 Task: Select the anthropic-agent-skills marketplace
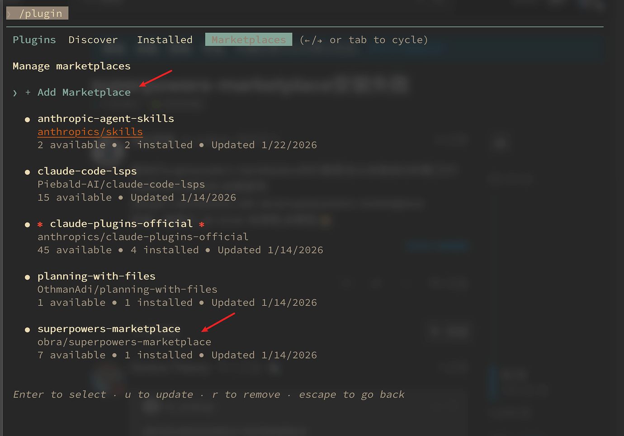pos(106,118)
